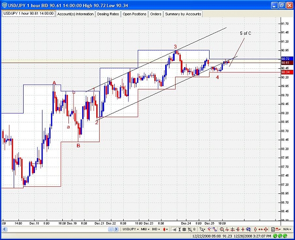Restore the window with the title bar button

pyautogui.click(x=282, y=6)
